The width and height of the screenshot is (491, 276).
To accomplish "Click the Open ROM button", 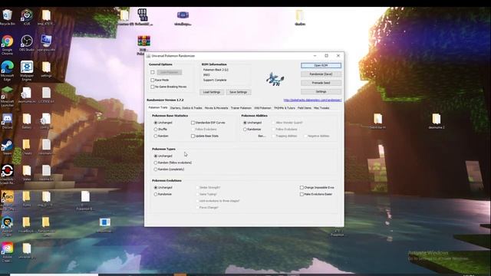I will [321, 65].
